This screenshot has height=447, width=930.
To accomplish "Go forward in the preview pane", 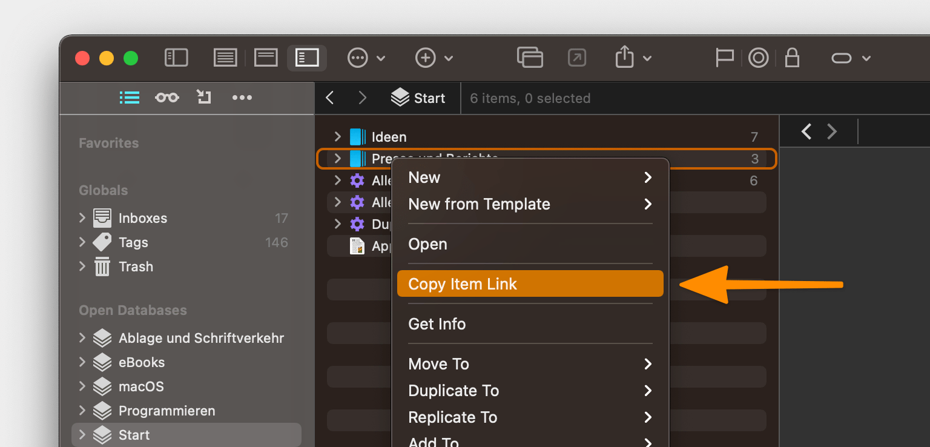I will pyautogui.click(x=833, y=131).
